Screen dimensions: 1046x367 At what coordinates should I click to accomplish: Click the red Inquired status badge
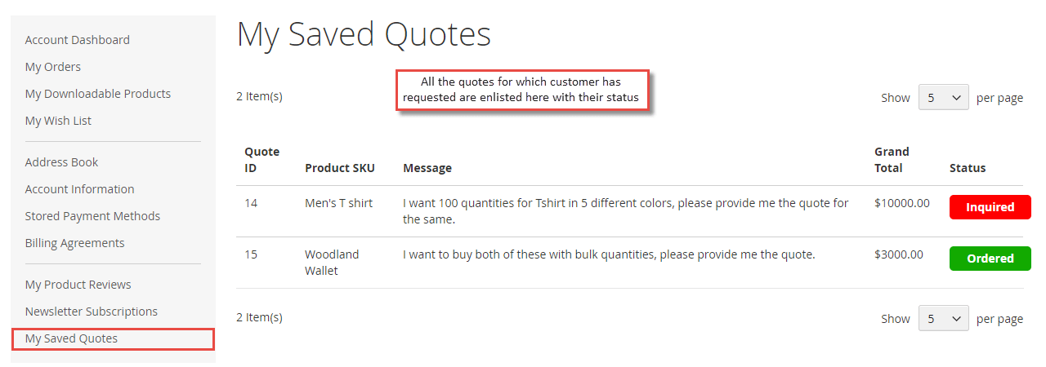[990, 207]
